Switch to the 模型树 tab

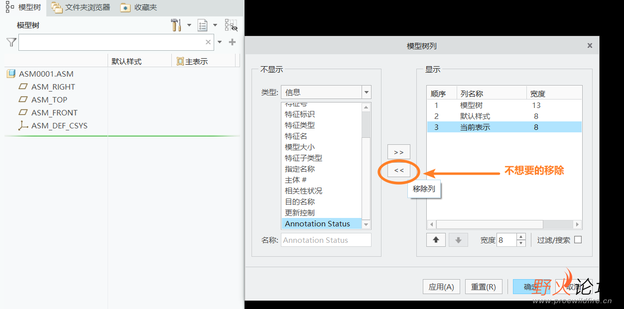coord(23,7)
